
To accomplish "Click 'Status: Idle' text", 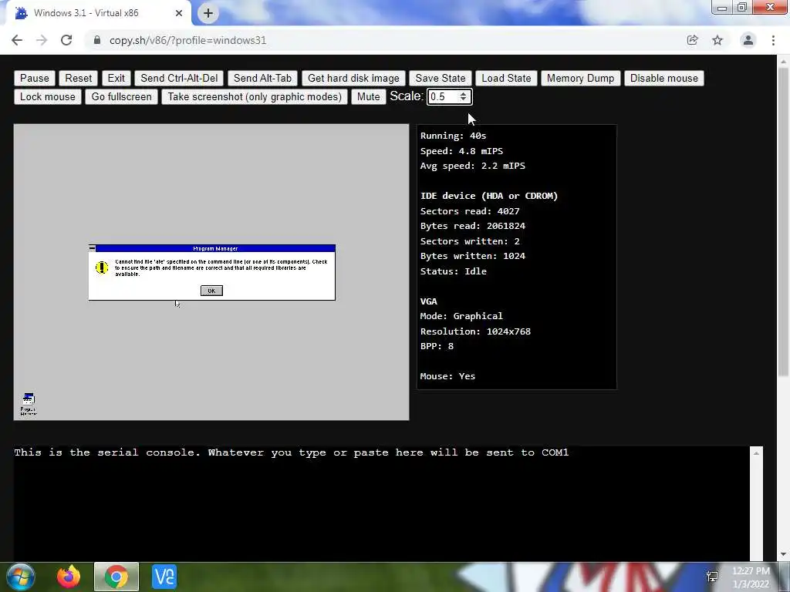I will click(x=453, y=271).
